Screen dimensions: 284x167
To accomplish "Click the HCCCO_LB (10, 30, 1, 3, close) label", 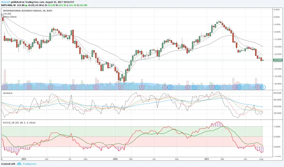I will point(19,123).
